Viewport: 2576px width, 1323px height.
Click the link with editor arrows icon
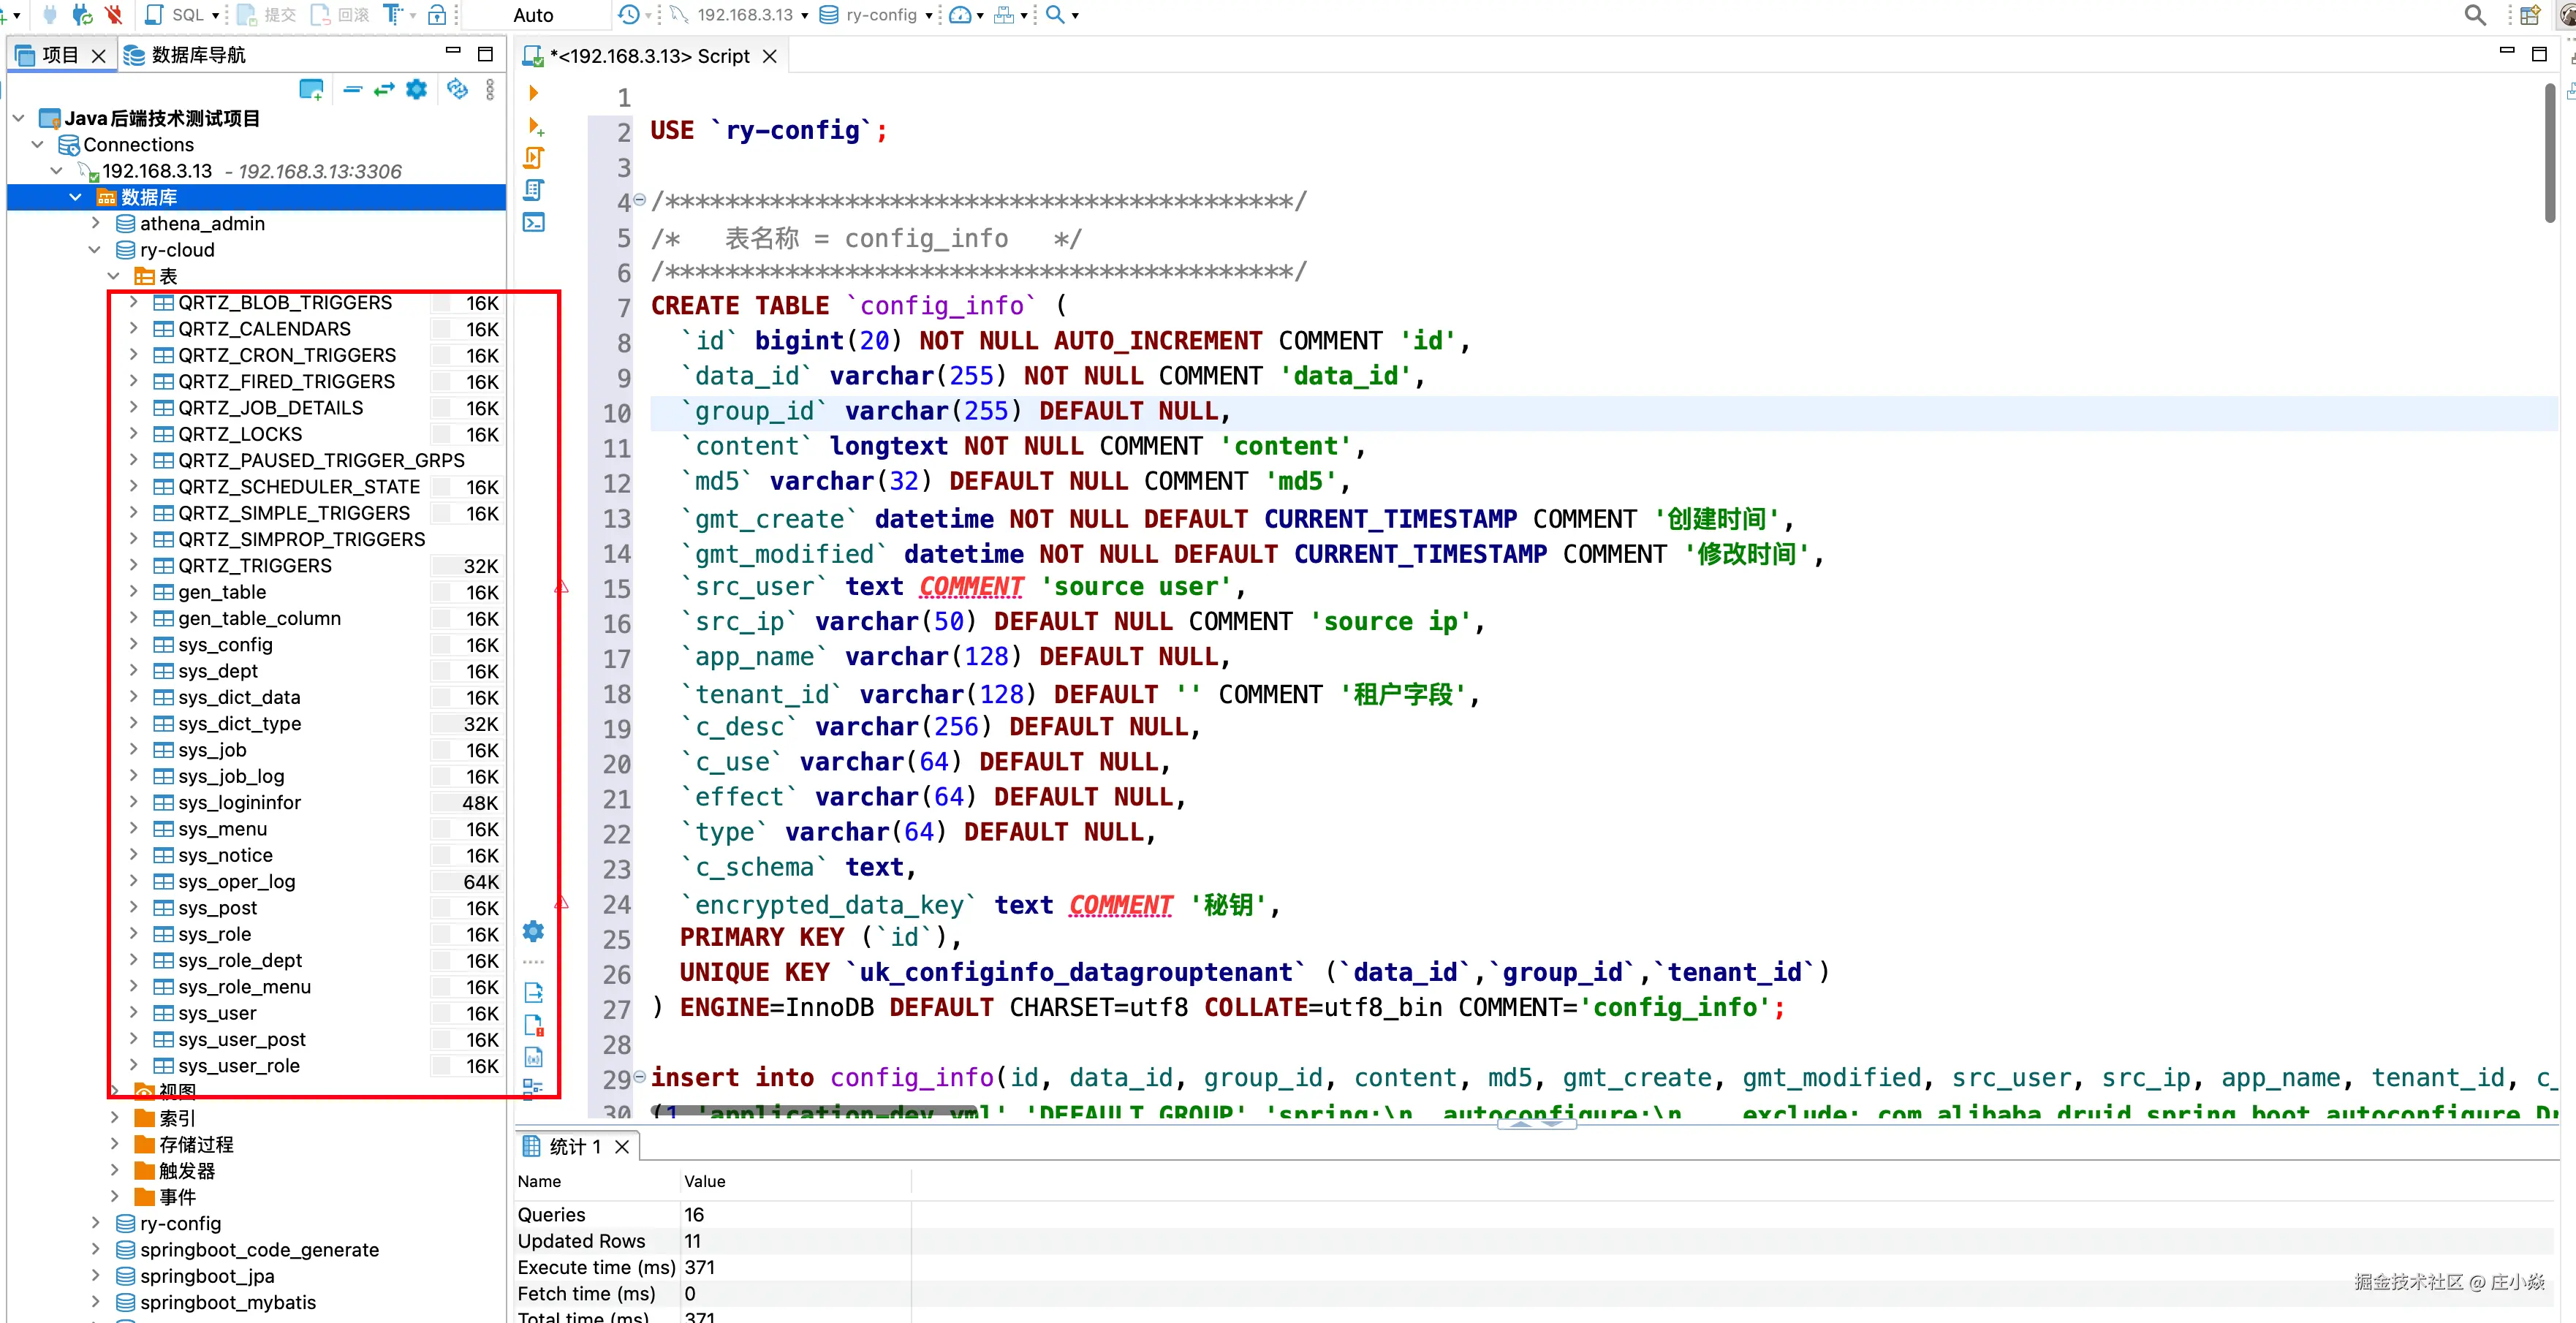pos(384,90)
